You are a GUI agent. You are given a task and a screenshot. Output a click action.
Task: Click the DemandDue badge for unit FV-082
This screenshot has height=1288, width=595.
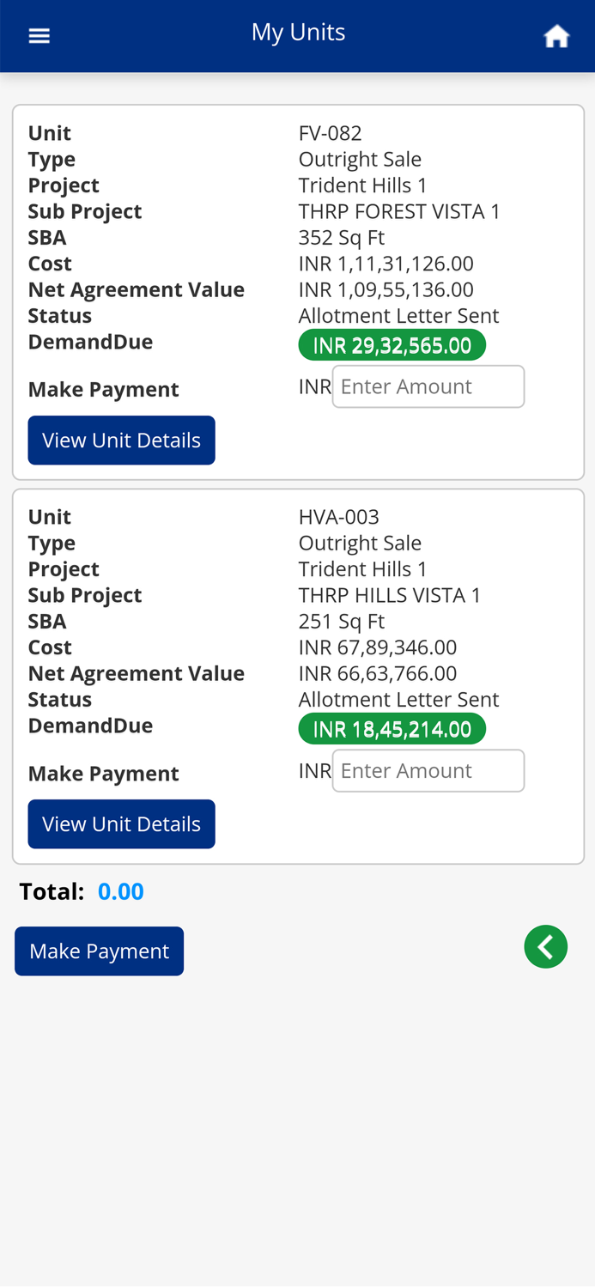point(392,345)
